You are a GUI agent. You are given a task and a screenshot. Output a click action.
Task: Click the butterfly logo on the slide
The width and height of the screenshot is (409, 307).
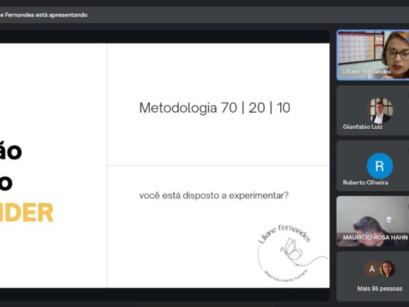pyautogui.click(x=292, y=250)
